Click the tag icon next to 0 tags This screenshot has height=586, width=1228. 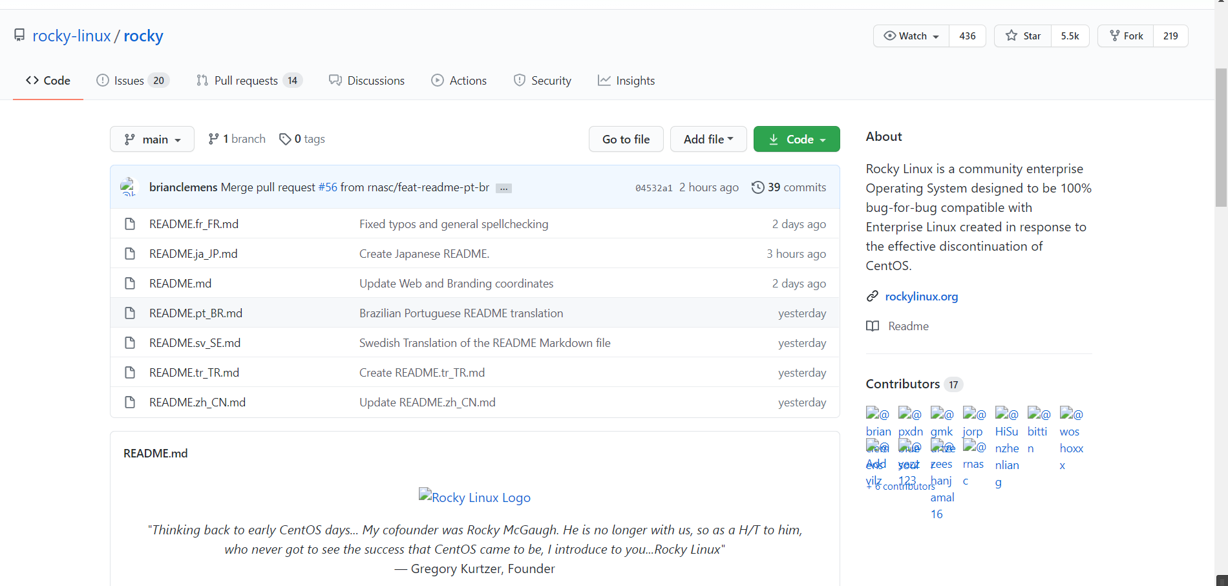click(x=285, y=139)
